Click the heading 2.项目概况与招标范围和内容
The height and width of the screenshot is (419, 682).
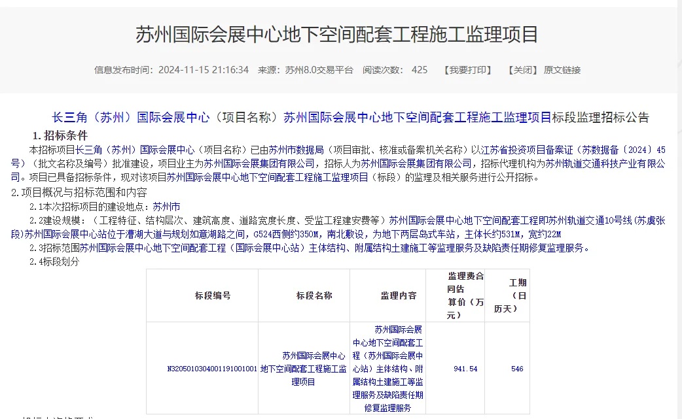79,192
